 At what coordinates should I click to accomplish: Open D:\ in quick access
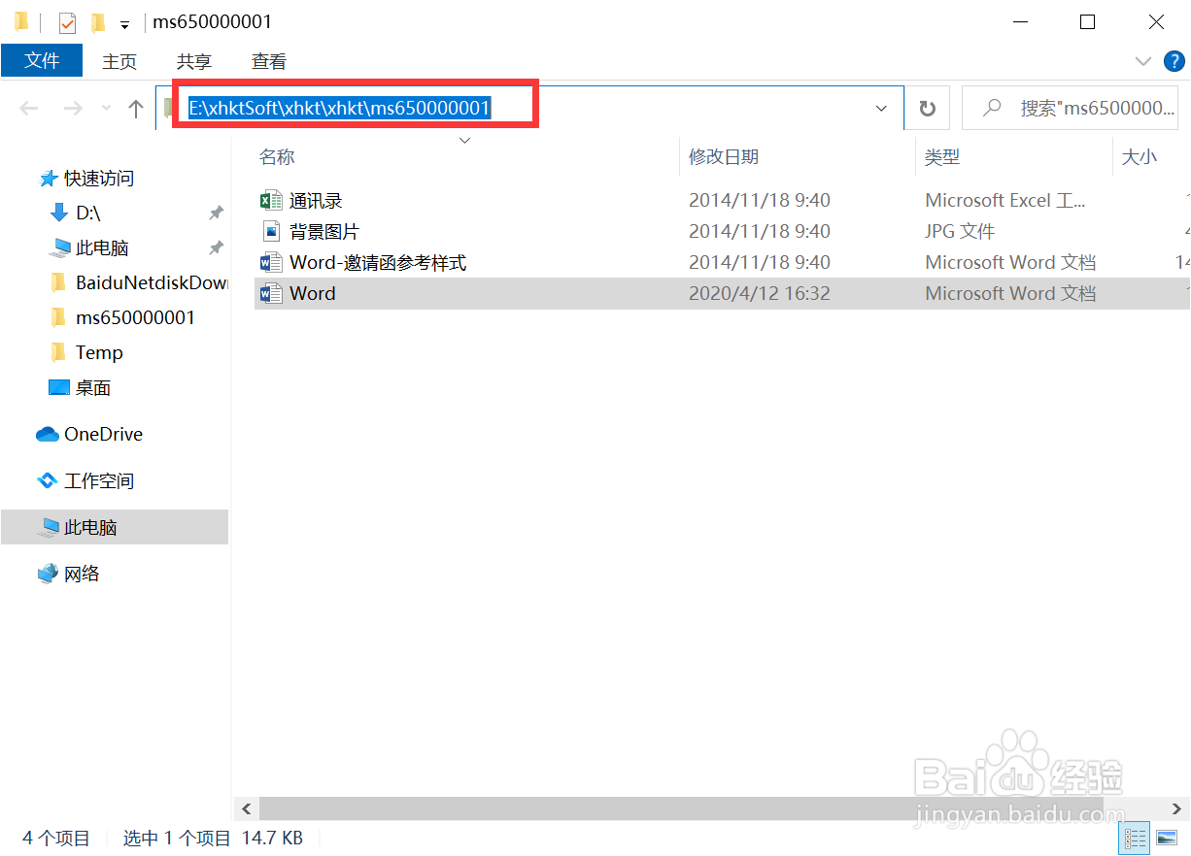(87, 214)
